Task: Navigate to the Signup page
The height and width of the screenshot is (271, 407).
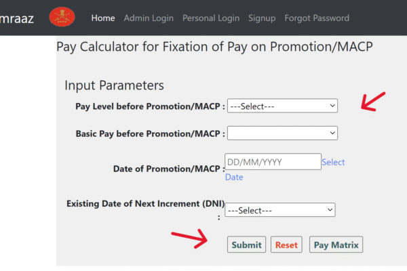Action: click(x=262, y=18)
